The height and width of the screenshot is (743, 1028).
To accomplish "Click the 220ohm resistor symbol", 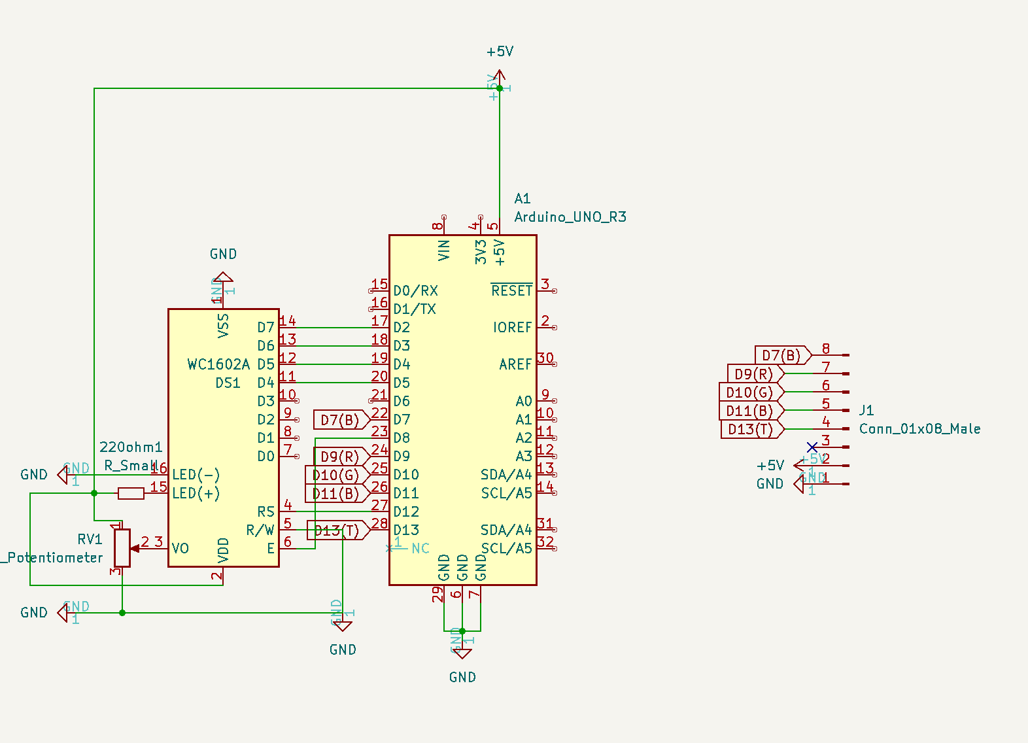I will coord(131,494).
